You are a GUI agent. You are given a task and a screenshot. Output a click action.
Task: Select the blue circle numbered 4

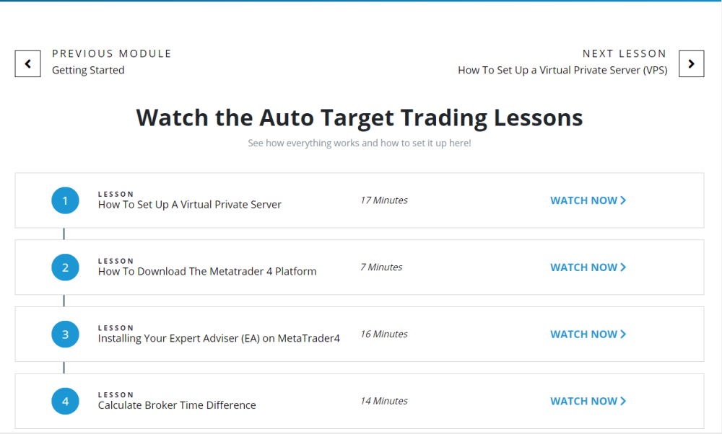pyautogui.click(x=65, y=402)
